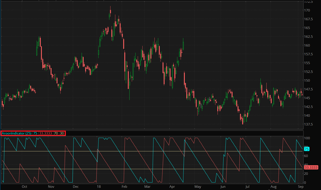Click the Aug label on the time axis
Viewport: 321px width, 190px height.
[x=274, y=186]
